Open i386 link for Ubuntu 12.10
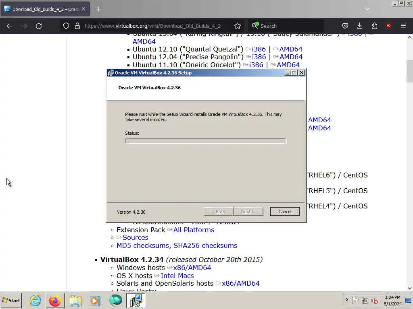Screen dimensions: 413x309 tap(259, 49)
